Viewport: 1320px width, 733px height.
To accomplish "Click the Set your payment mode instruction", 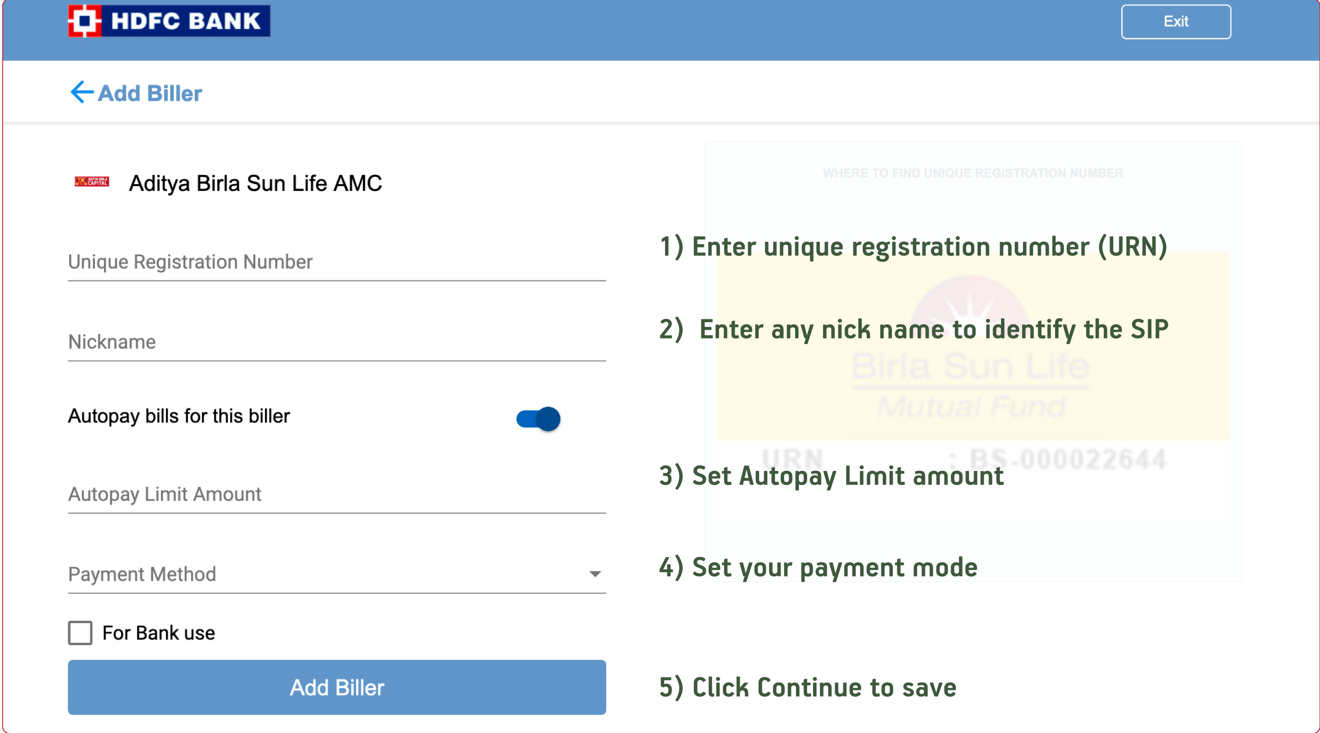I will click(818, 568).
